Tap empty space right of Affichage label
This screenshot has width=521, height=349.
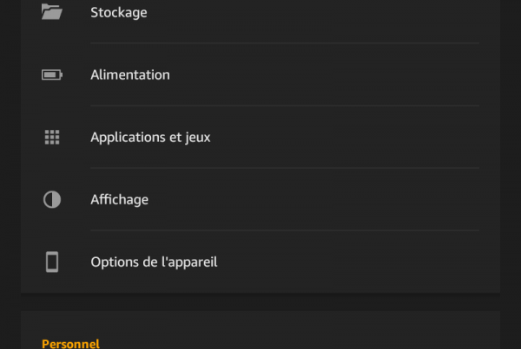click(x=314, y=199)
